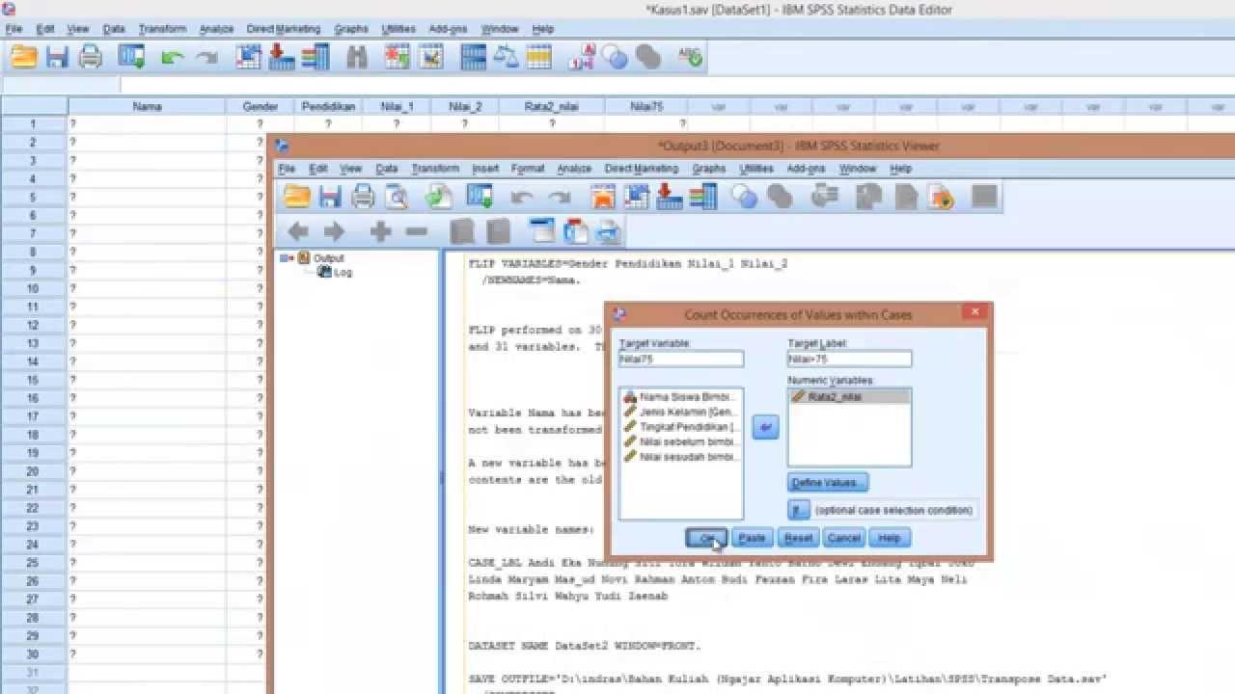This screenshot has width=1235, height=694.
Task: Collapse minus icon in Viewer outline toolbar
Action: click(x=416, y=231)
